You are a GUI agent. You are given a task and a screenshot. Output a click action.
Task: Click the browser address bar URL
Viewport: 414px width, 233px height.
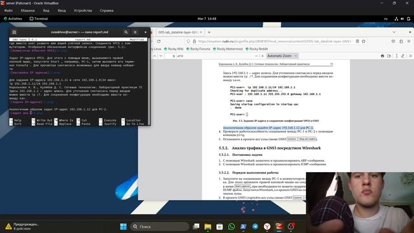(x=274, y=41)
